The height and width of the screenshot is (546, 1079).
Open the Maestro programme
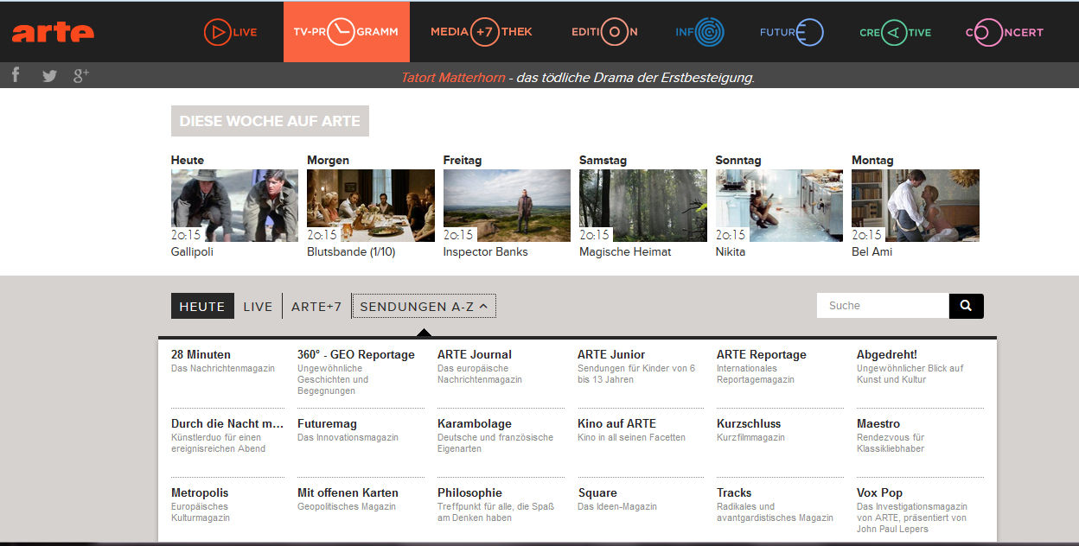pyautogui.click(x=878, y=423)
